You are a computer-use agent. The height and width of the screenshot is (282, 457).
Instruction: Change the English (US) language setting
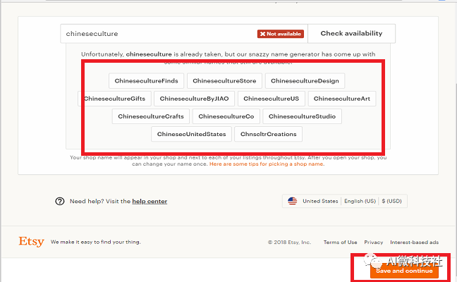click(360, 201)
